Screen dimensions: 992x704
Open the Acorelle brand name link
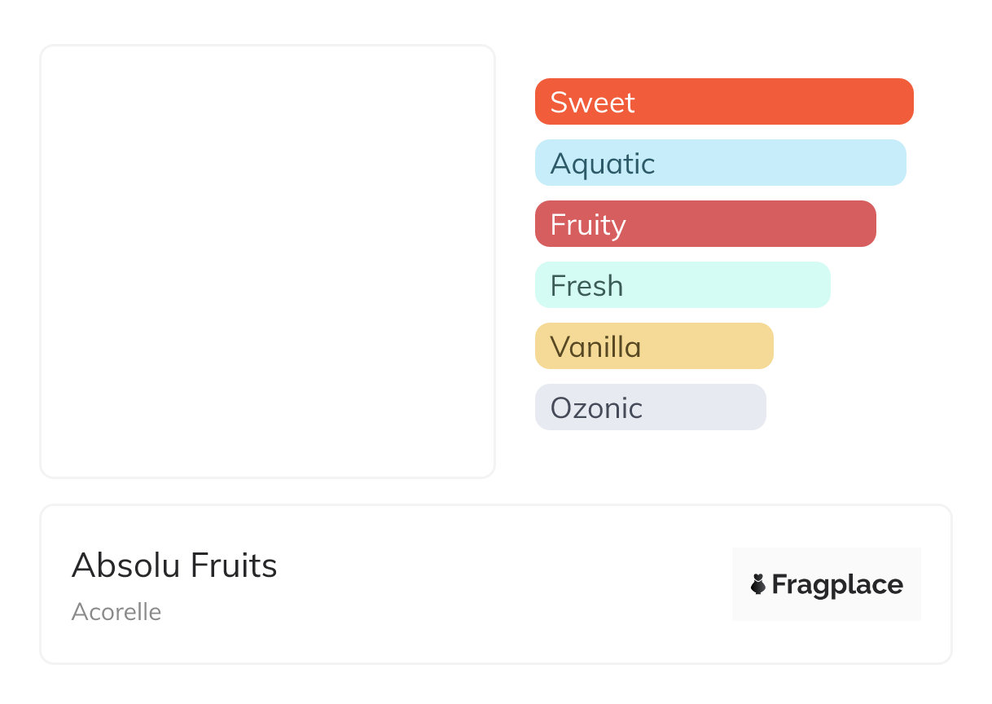(116, 612)
